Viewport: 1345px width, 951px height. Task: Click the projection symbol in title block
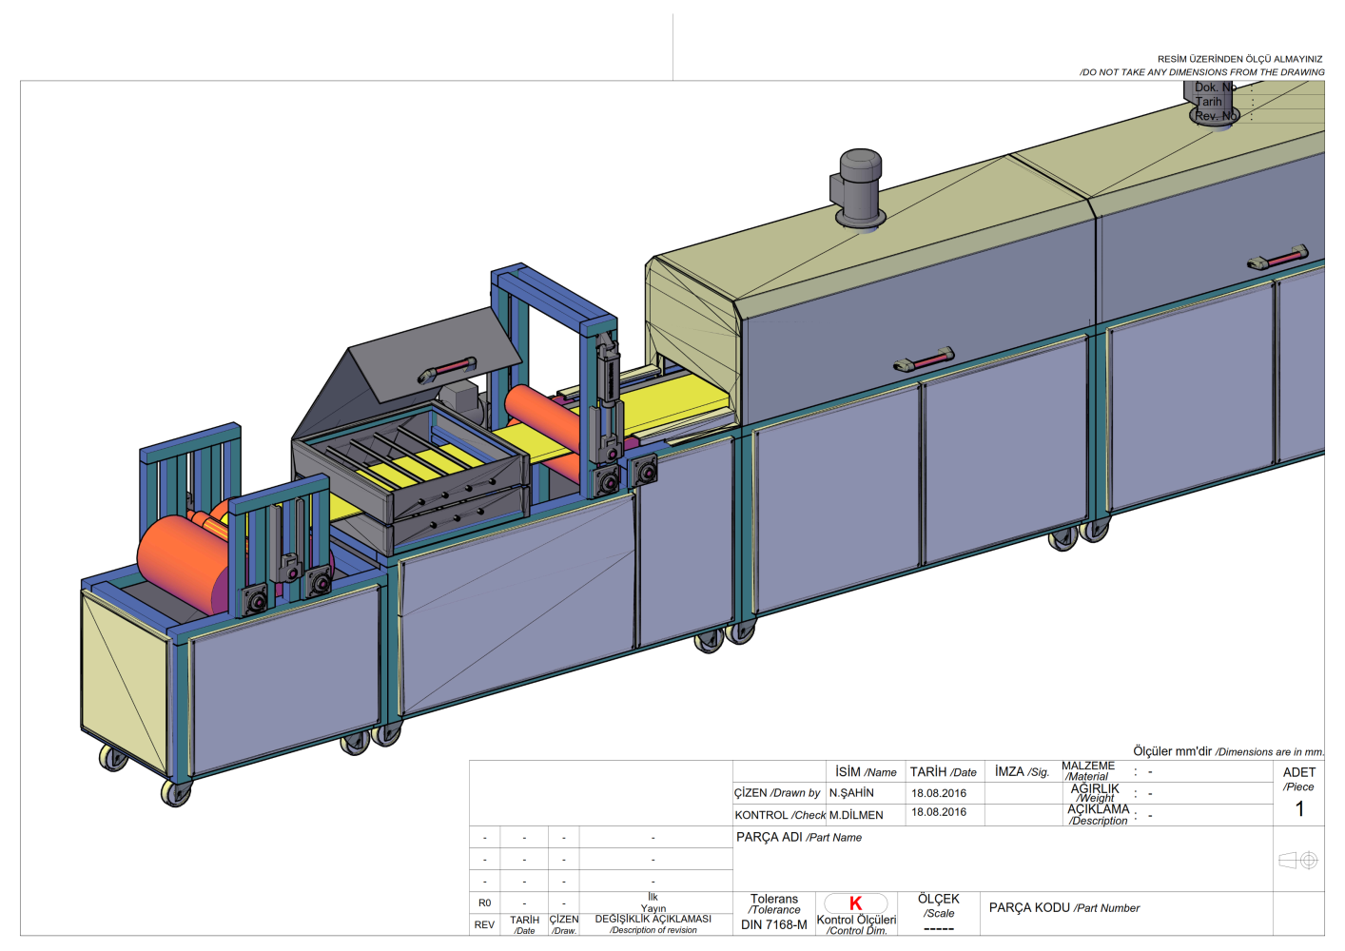[x=1298, y=860]
